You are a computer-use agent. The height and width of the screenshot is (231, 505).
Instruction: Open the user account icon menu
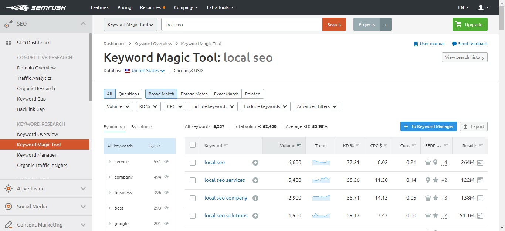484,7
